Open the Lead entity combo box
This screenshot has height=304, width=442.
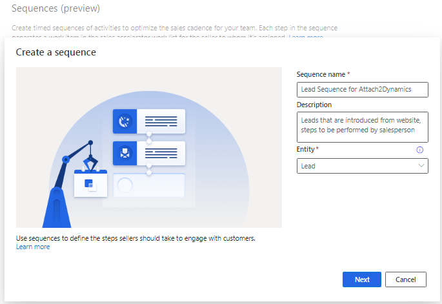(x=363, y=166)
